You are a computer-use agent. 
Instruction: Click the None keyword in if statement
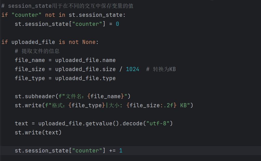coord(89,42)
